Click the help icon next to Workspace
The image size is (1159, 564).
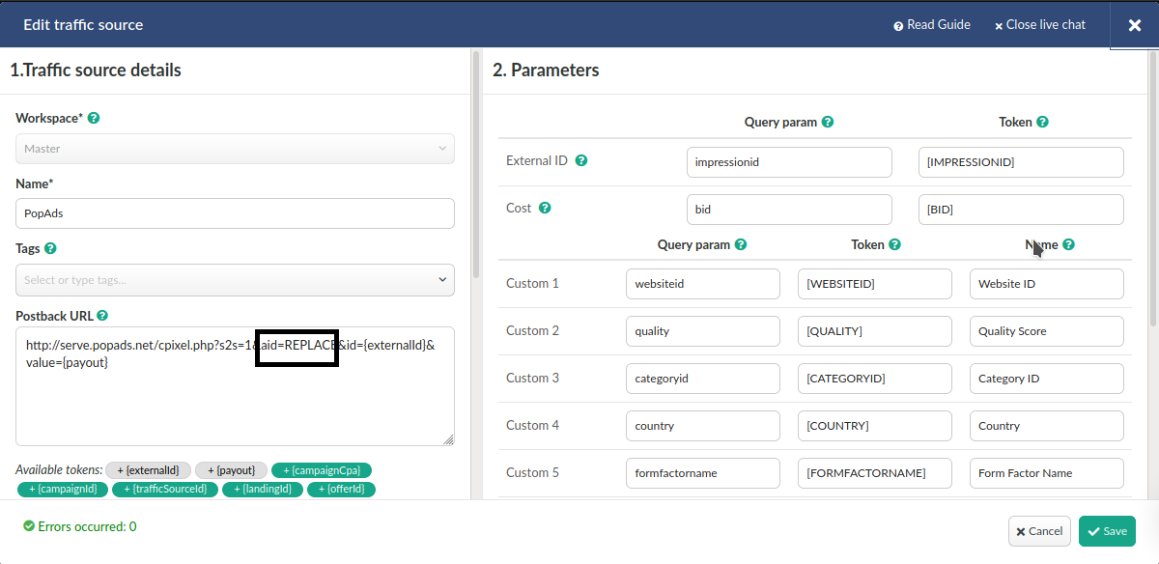pyautogui.click(x=94, y=119)
